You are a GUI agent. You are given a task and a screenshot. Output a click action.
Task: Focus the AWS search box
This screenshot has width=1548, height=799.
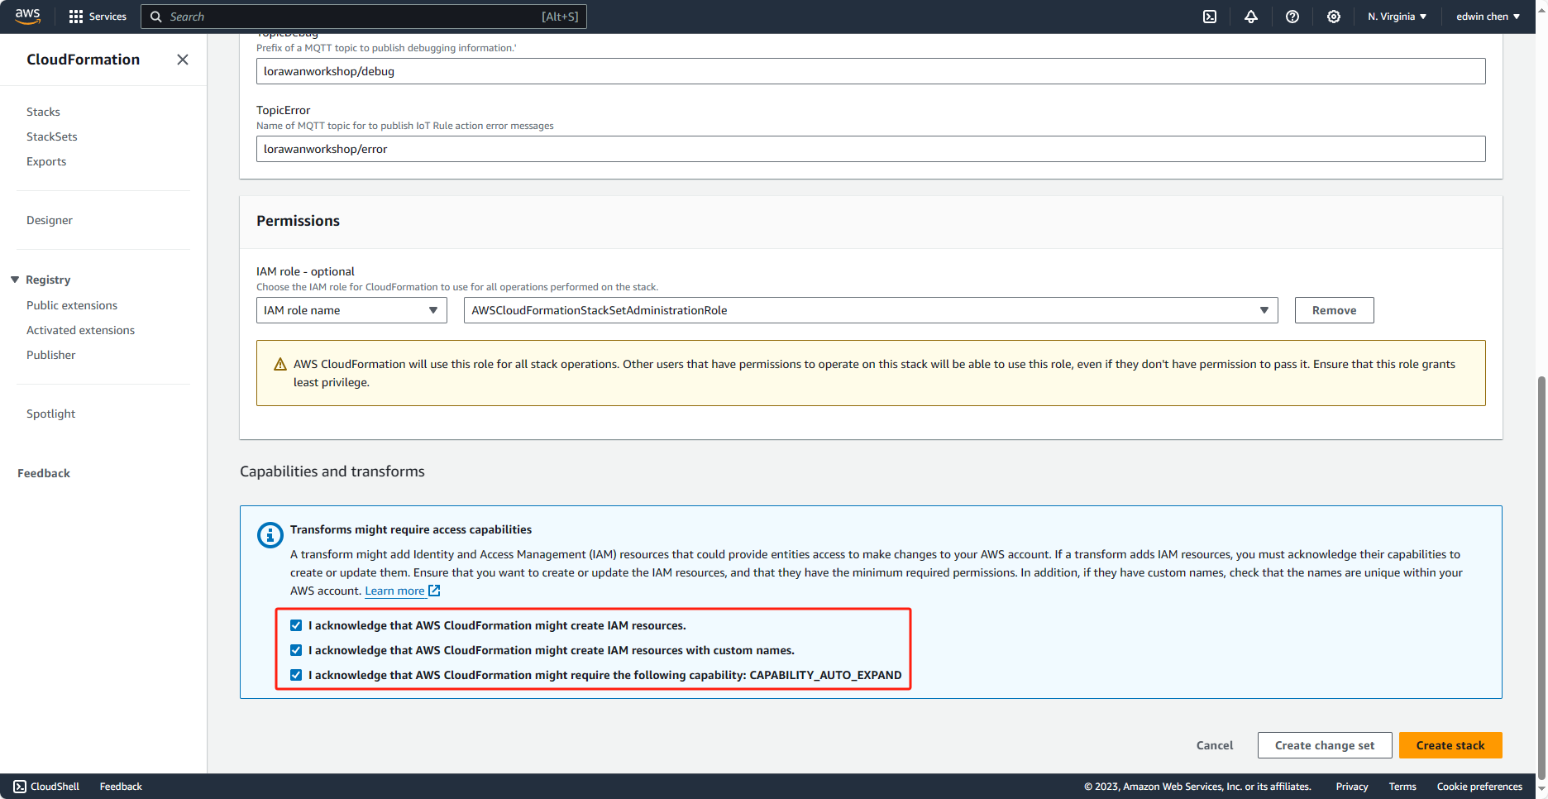pyautogui.click(x=364, y=17)
